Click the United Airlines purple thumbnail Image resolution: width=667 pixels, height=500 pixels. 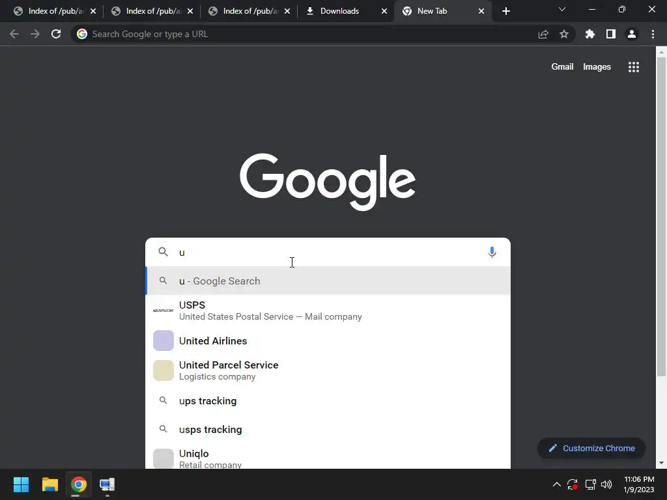coord(163,340)
